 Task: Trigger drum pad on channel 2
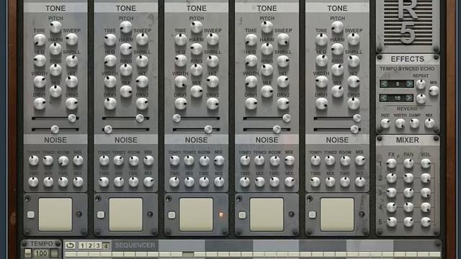126,214
